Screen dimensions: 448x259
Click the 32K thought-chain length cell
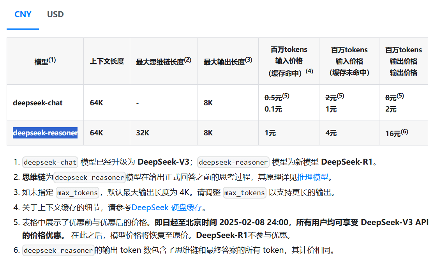tap(143, 133)
